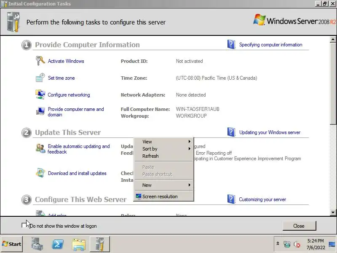Click the vertical scrollbar thumb
Image resolution: width=337 pixels, height=253 pixels.
tap(333, 83)
